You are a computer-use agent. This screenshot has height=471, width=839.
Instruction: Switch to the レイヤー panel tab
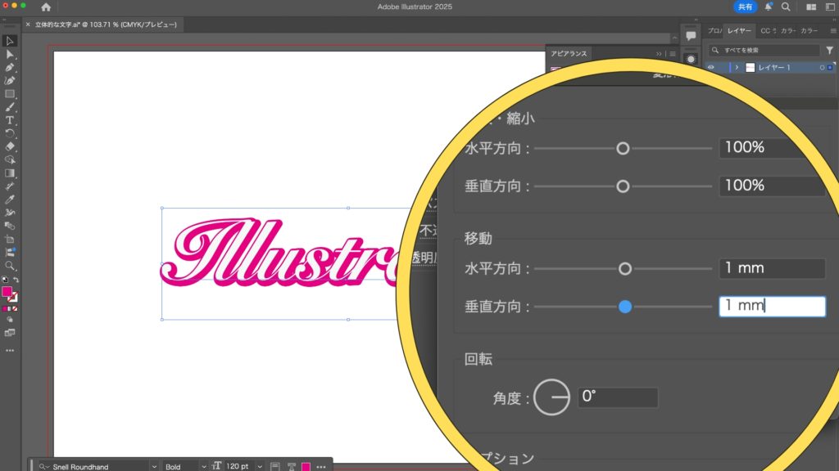click(740, 31)
